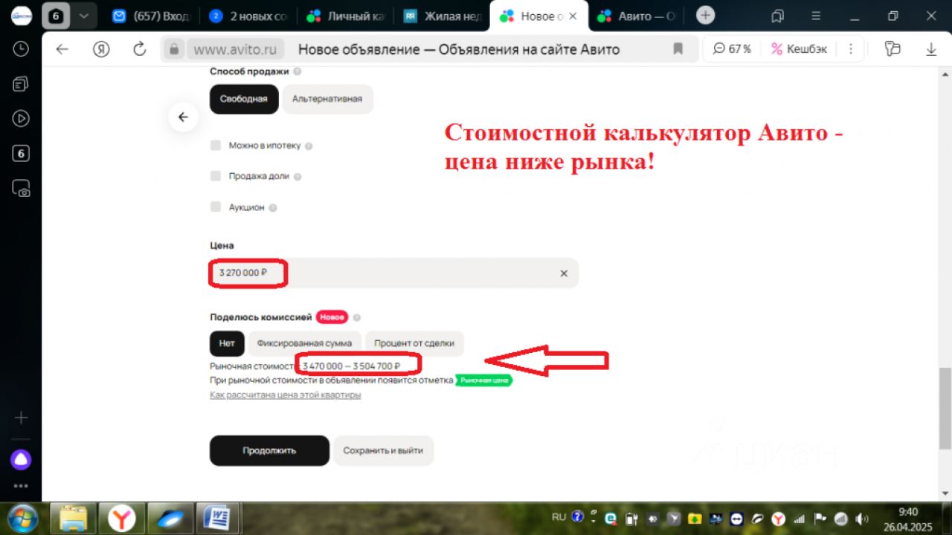Show help tooltip next to Способ продажи
The width and height of the screenshot is (952, 535).
click(x=297, y=72)
